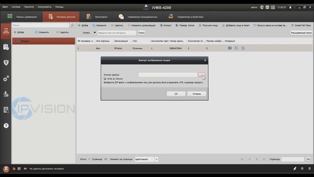Expand the status panel with the double-arrow icon
Viewport: 314px width, 177px height.
point(310,169)
